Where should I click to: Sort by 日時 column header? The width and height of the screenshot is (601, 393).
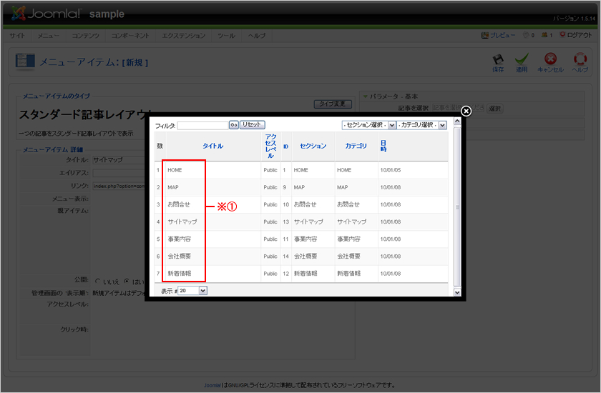[x=383, y=146]
